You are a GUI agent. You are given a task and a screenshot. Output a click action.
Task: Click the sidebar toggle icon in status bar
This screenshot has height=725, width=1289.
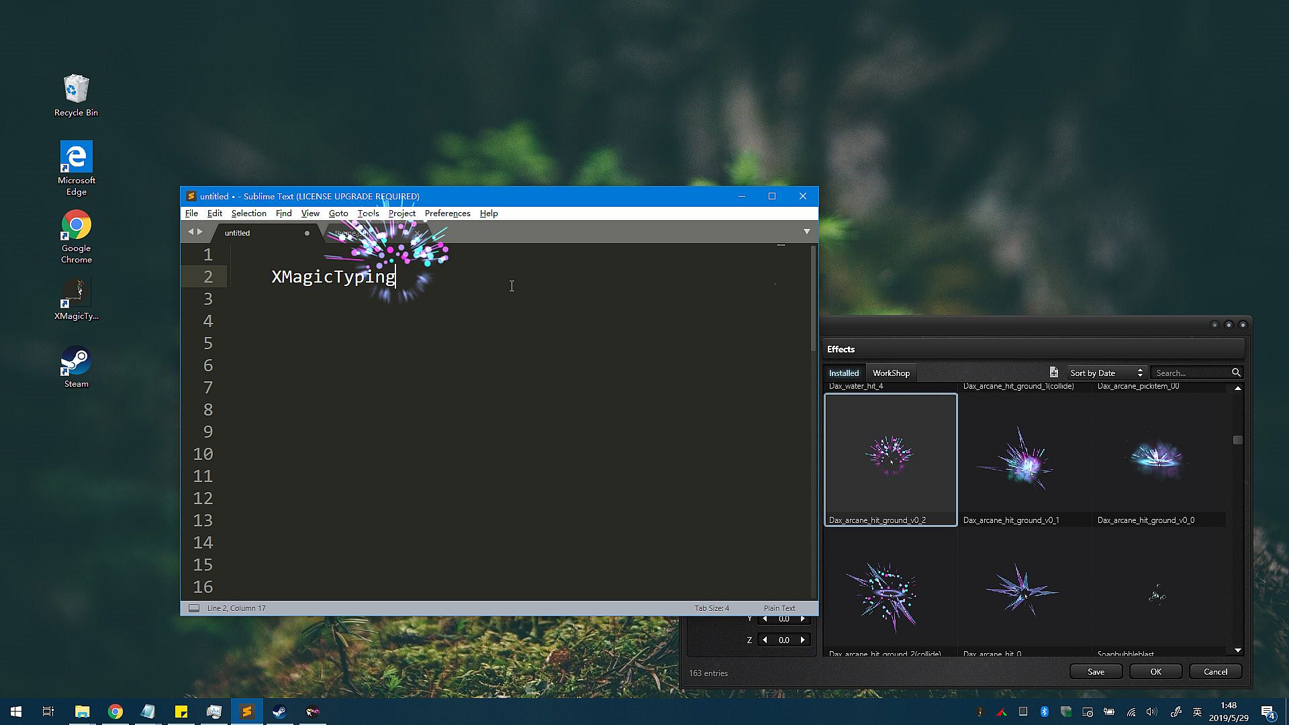coord(194,608)
